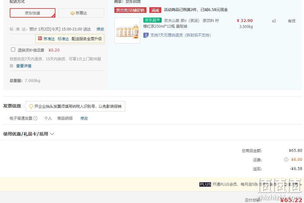Click the crown icon on 京尊达
The image size is (304, 203).
[72, 13]
